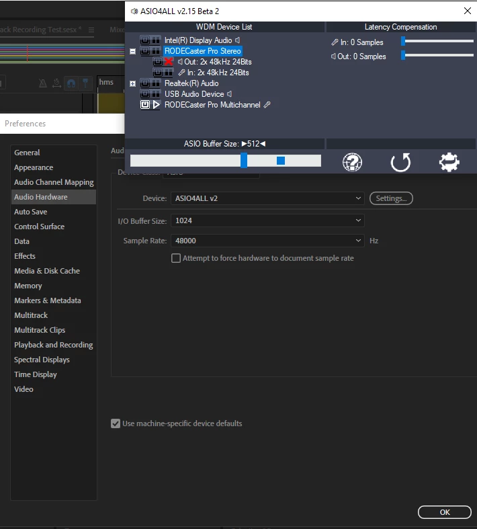The image size is (477, 529).
Task: Click the pause status icon for Intel(R) Display Audio
Action: coord(156,40)
